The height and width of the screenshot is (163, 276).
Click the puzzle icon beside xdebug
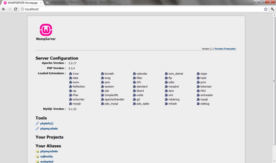click(x=198, y=104)
